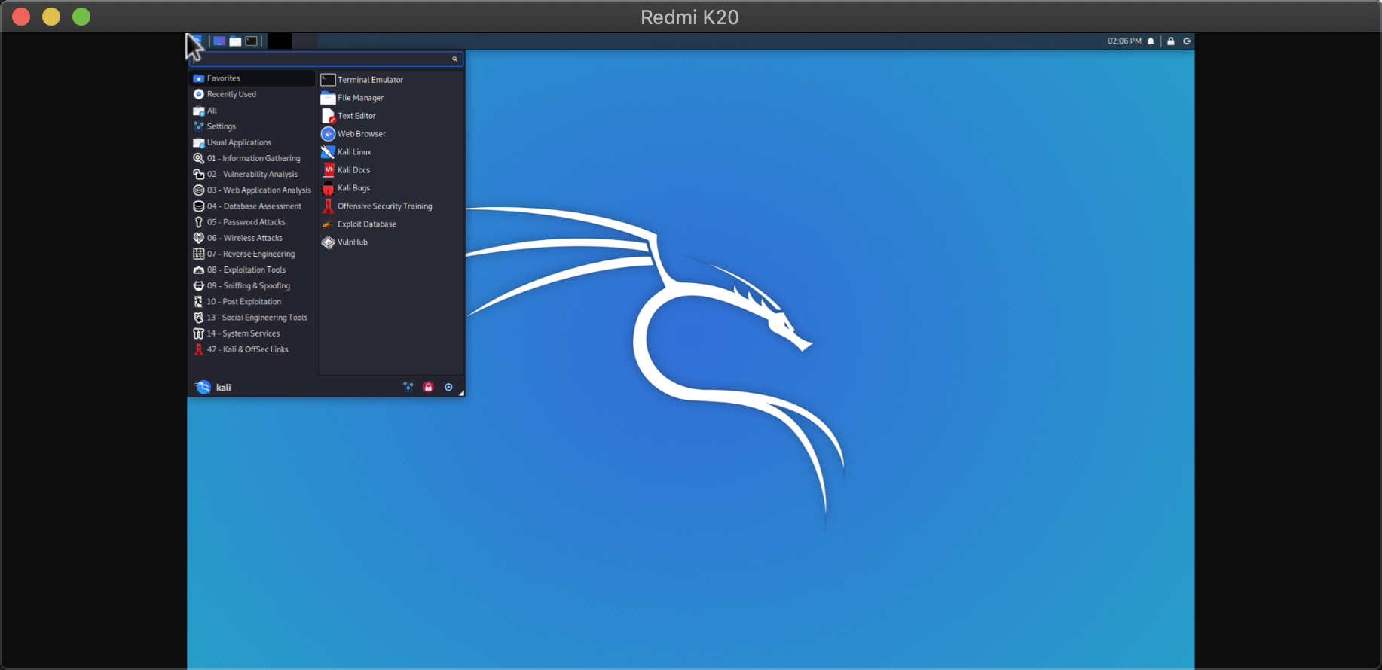Browse Usual Applications category
The height and width of the screenshot is (670, 1382).
coord(252,142)
